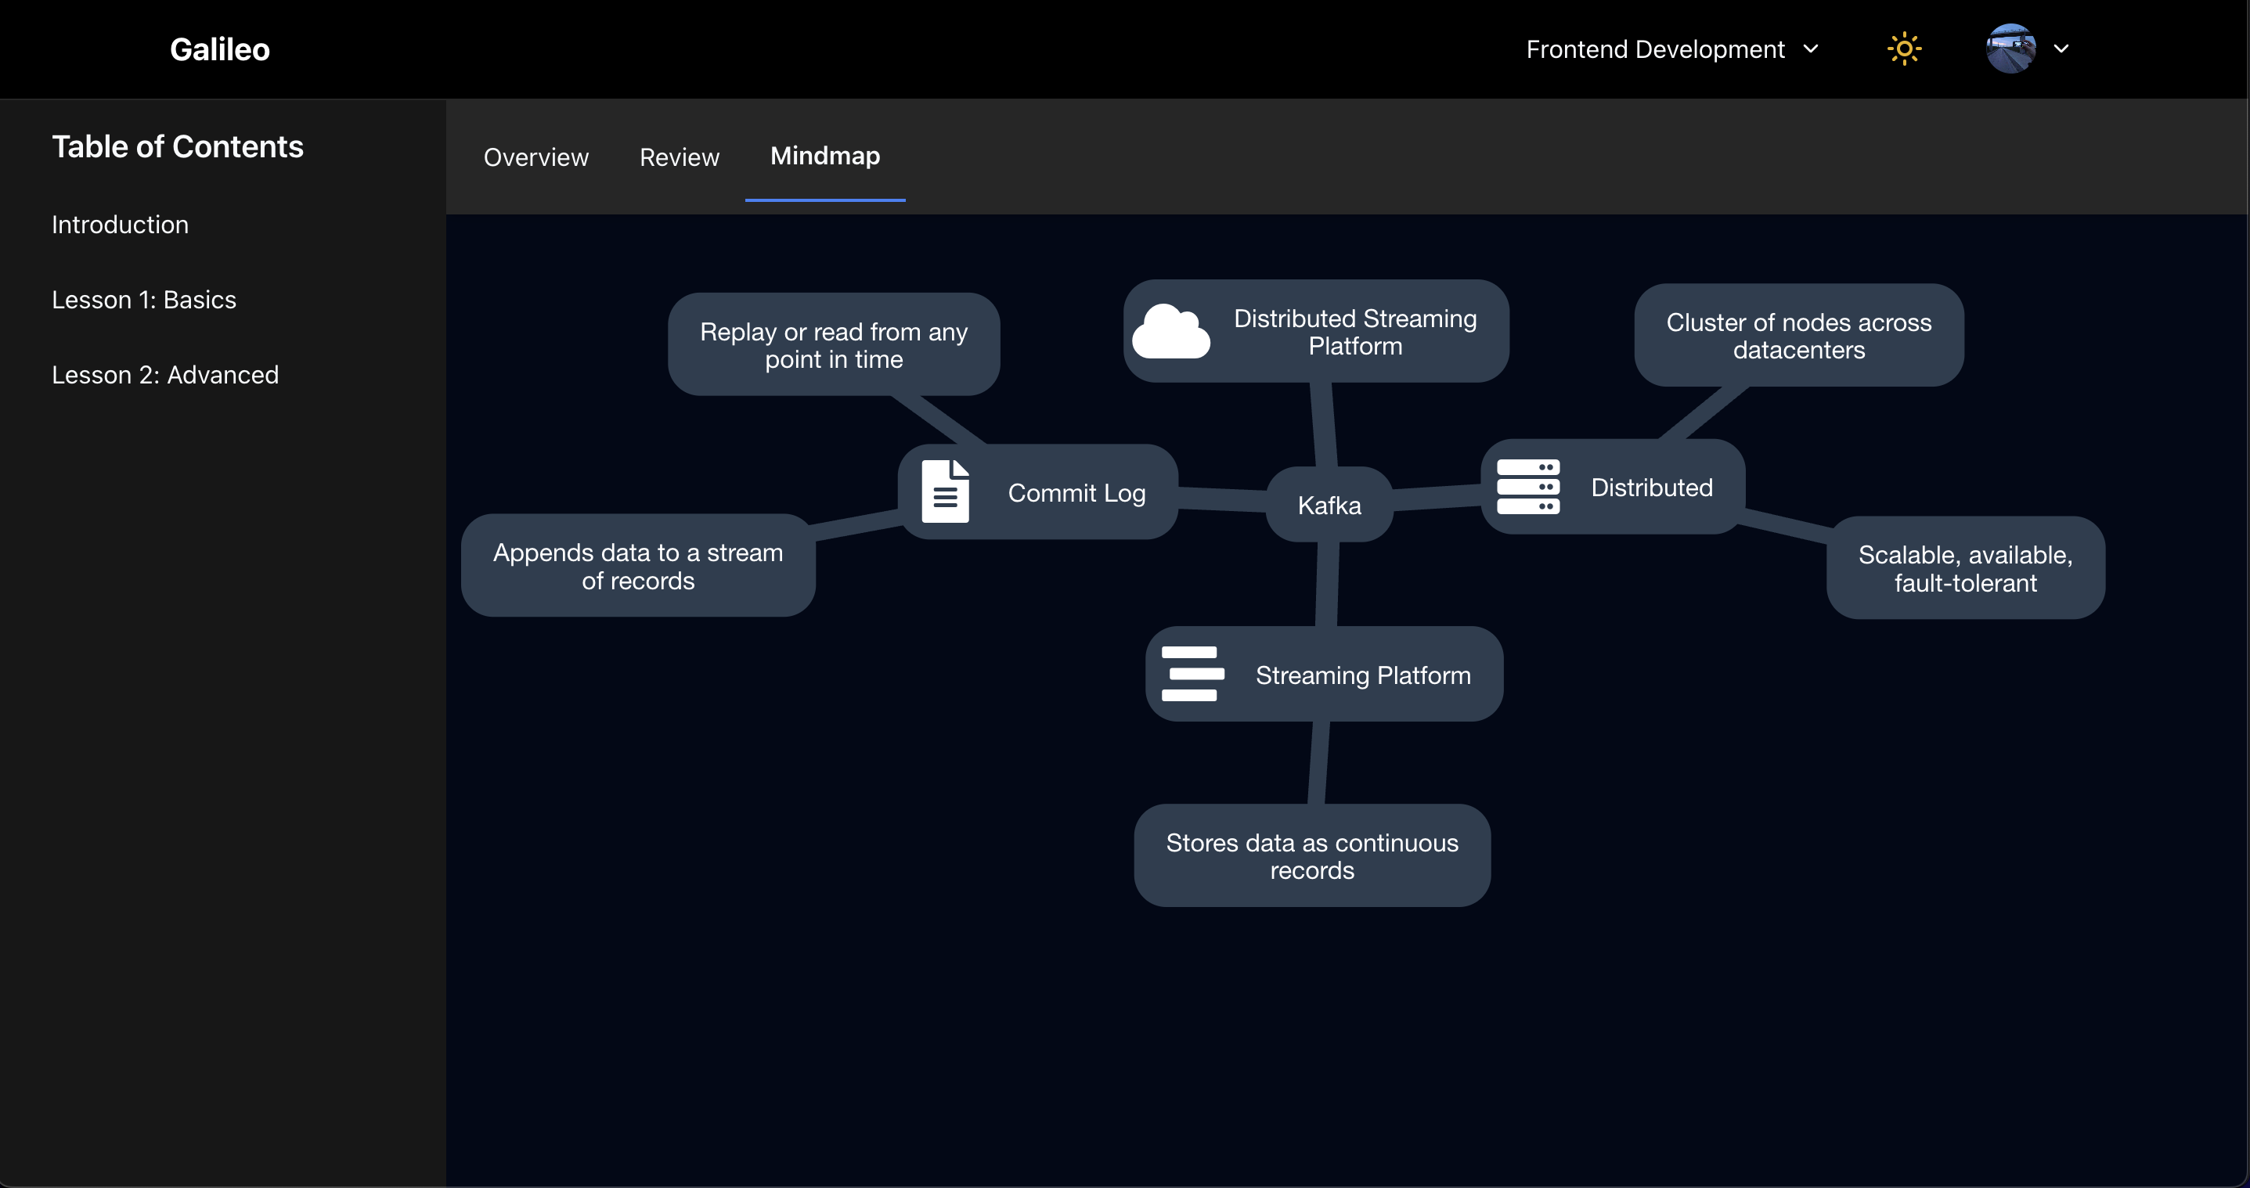Image resolution: width=2250 pixels, height=1188 pixels.
Task: Select the 'Stores data as continuous records' node
Action: click(x=1311, y=856)
